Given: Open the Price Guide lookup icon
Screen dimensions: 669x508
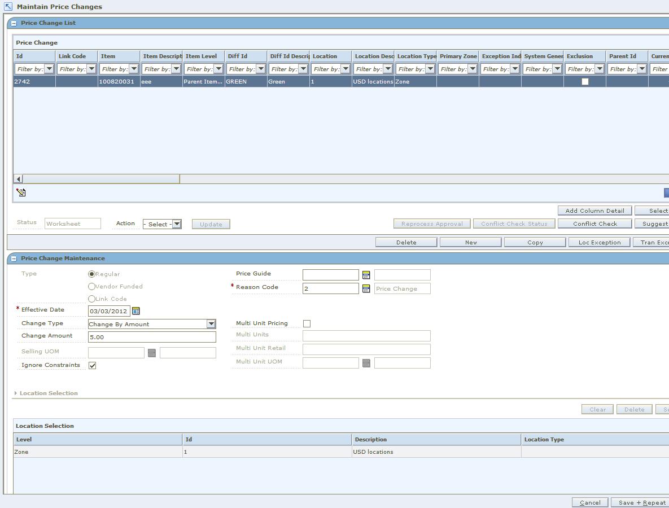Looking at the screenshot, I should pyautogui.click(x=366, y=275).
